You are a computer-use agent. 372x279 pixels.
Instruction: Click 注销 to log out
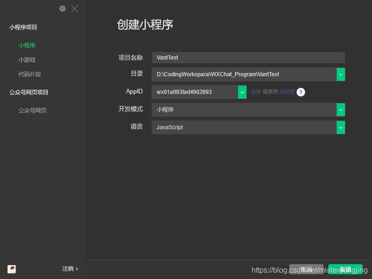click(70, 269)
